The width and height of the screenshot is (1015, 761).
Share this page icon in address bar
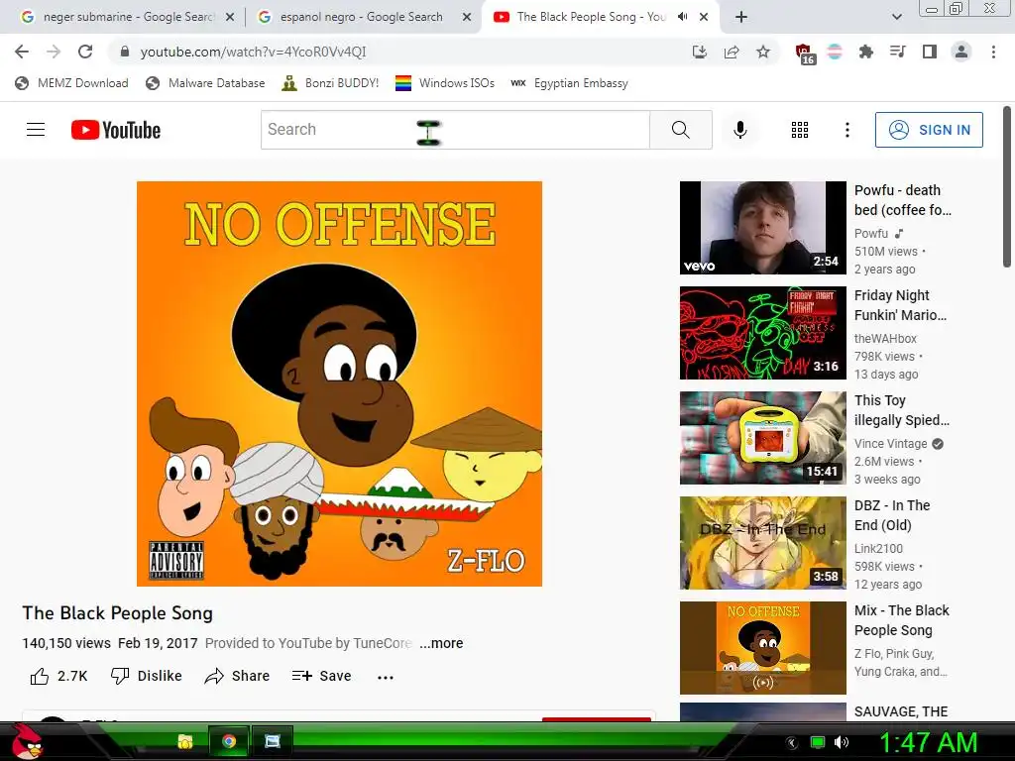[x=732, y=52]
